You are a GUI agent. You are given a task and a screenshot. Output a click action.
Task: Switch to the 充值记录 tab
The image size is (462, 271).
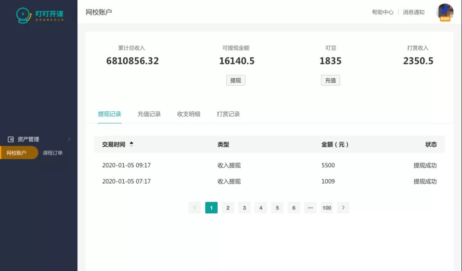pos(149,114)
